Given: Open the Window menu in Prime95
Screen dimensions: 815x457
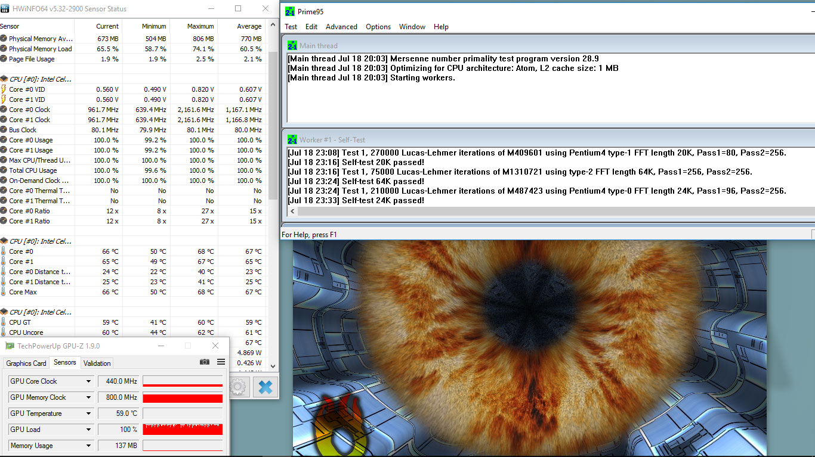Looking at the screenshot, I should [412, 27].
